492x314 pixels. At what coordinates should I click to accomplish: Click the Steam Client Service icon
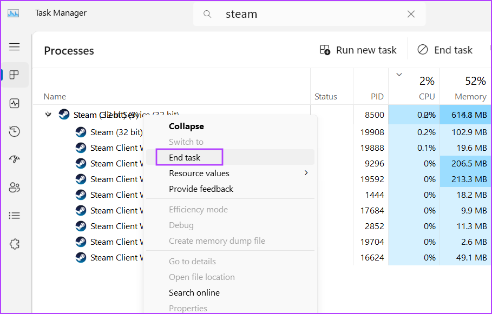pos(64,114)
